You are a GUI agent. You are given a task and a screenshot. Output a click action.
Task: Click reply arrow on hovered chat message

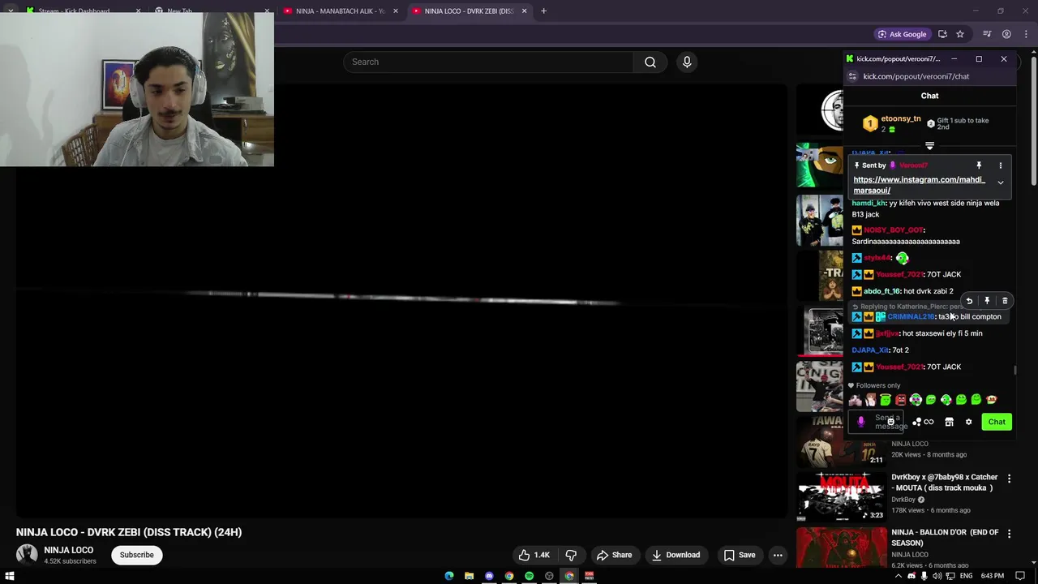969,301
